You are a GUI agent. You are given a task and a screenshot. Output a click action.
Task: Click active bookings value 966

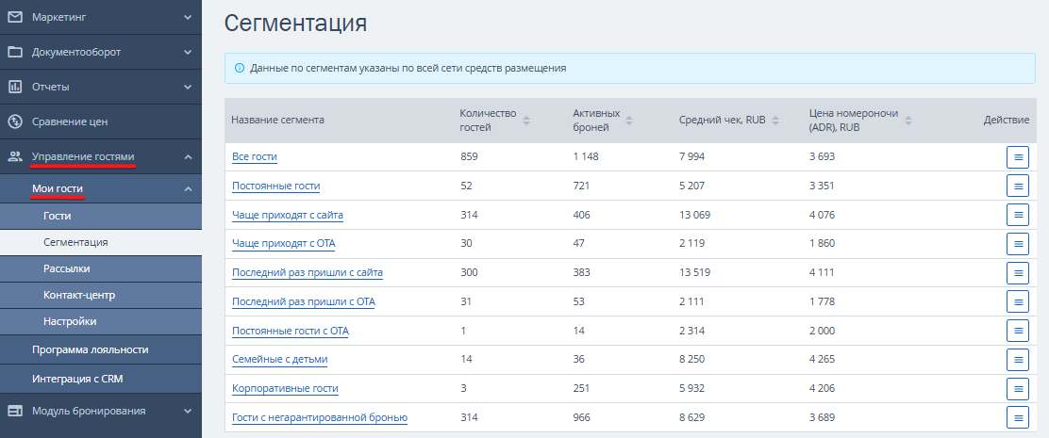coord(582,418)
